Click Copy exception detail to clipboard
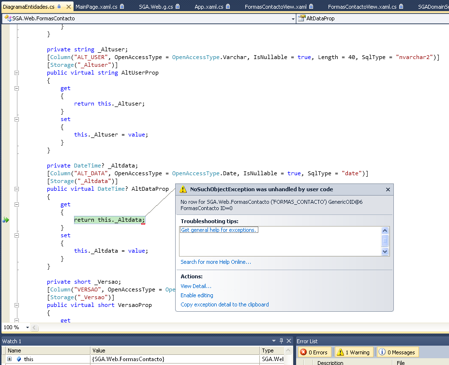Image resolution: width=449 pixels, height=365 pixels. pos(224,304)
